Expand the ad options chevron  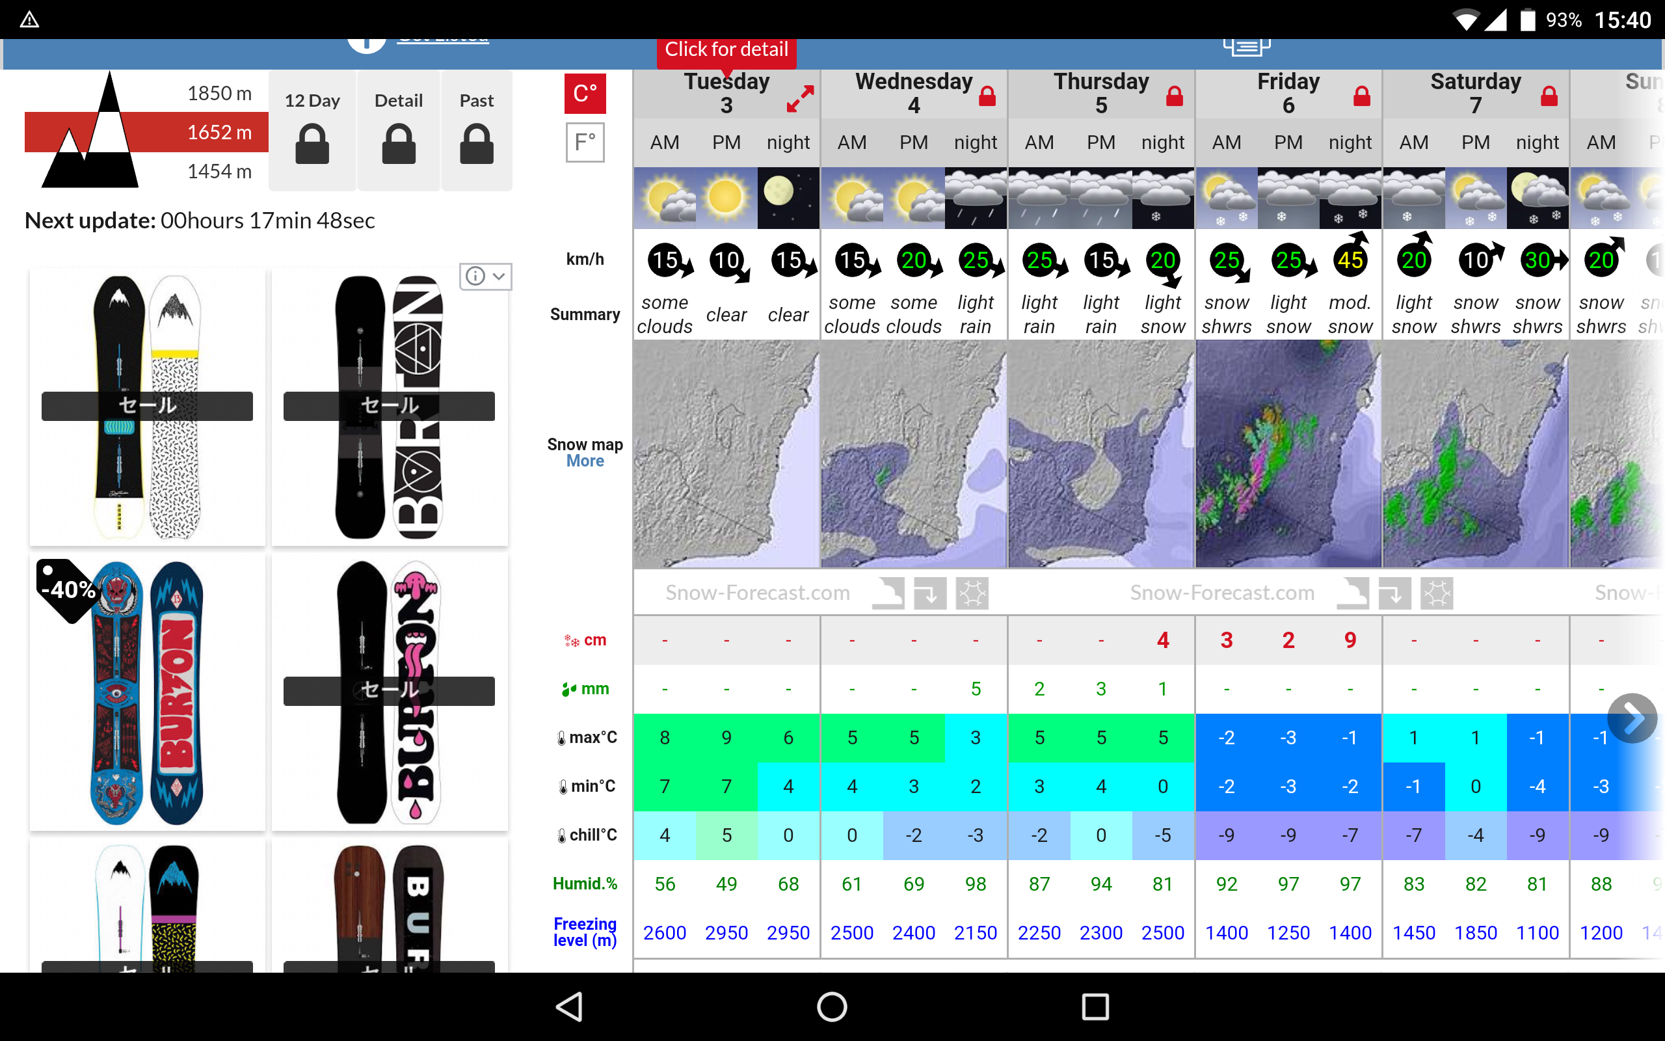pyautogui.click(x=499, y=276)
